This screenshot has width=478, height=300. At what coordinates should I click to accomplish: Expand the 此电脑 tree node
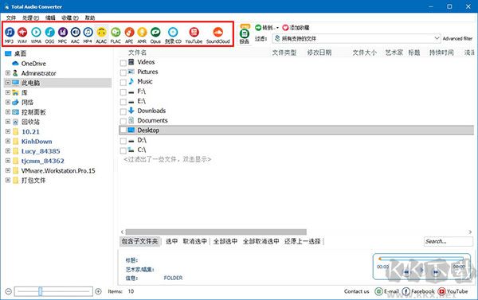point(8,83)
